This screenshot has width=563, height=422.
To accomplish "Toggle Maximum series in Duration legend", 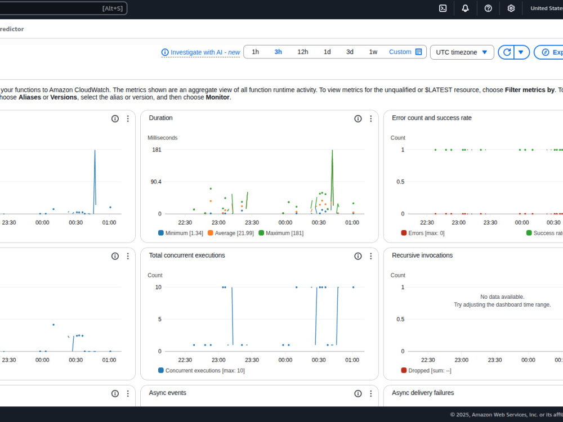I will (x=261, y=233).
